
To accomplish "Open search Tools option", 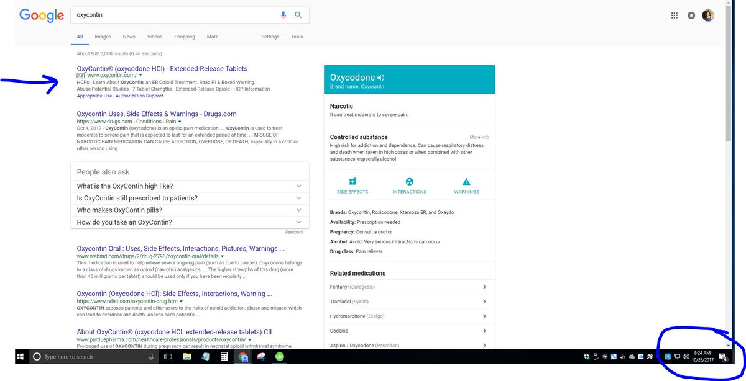I will [297, 37].
